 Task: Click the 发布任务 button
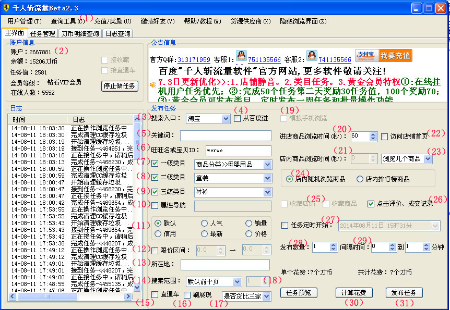404,292
